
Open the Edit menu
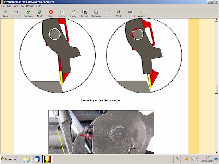coord(9,6)
